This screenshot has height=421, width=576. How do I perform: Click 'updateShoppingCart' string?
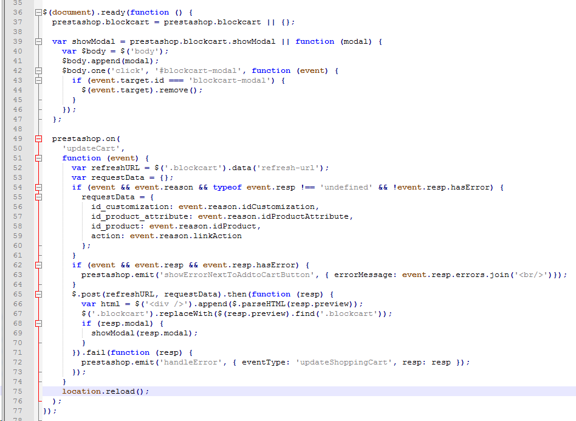pyautogui.click(x=344, y=362)
